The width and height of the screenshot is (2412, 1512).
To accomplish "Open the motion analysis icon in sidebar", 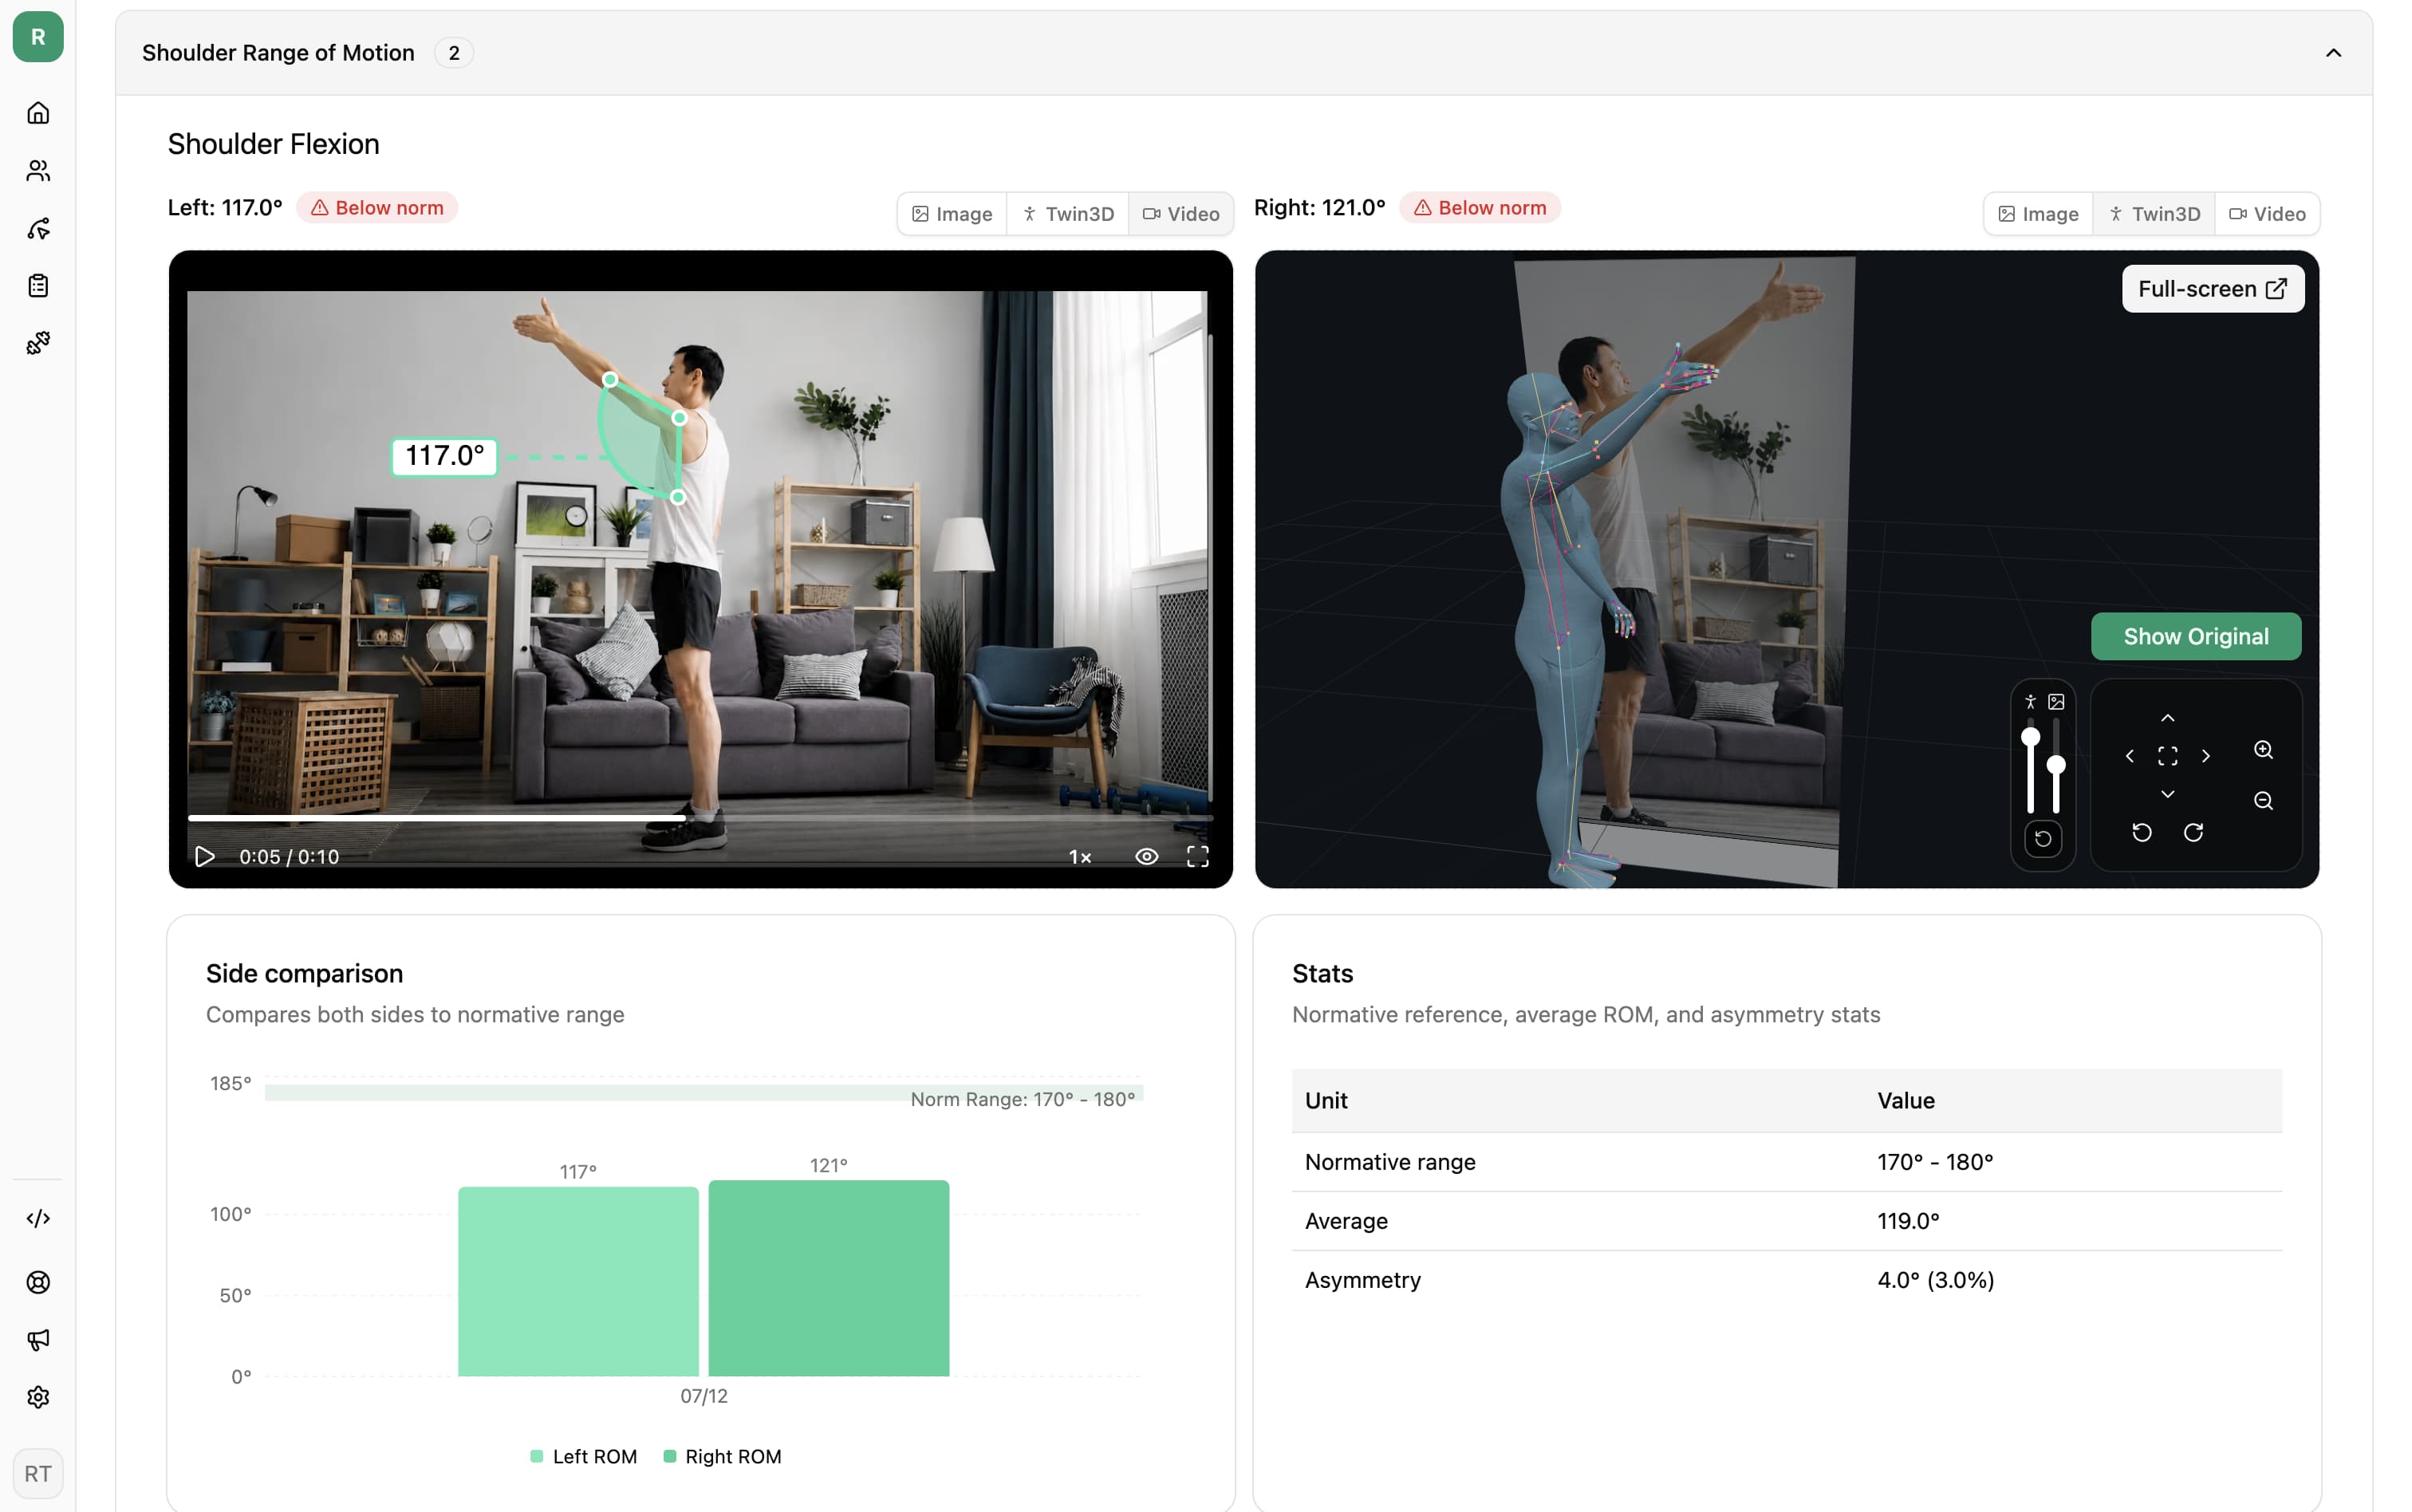I will tap(38, 229).
